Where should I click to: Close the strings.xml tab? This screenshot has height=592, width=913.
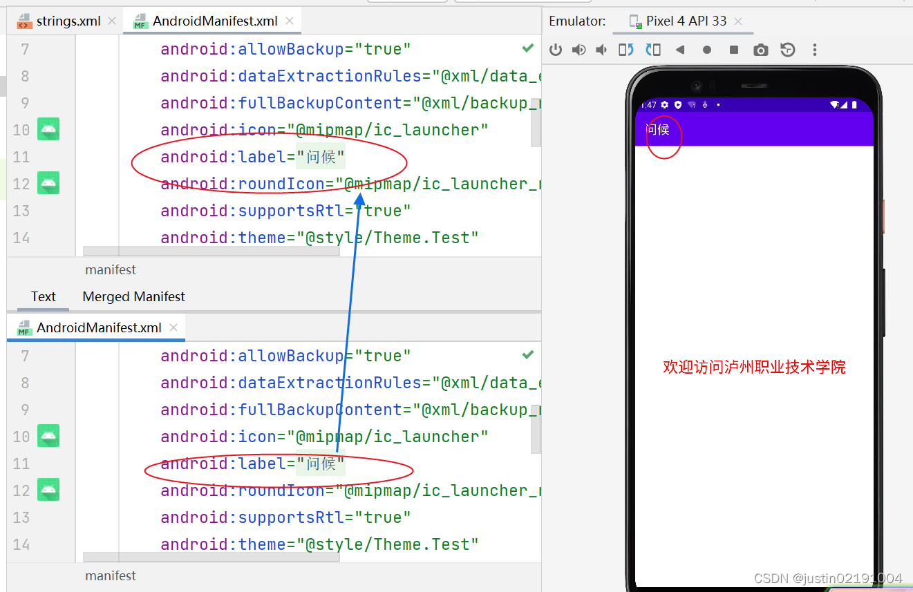click(112, 21)
